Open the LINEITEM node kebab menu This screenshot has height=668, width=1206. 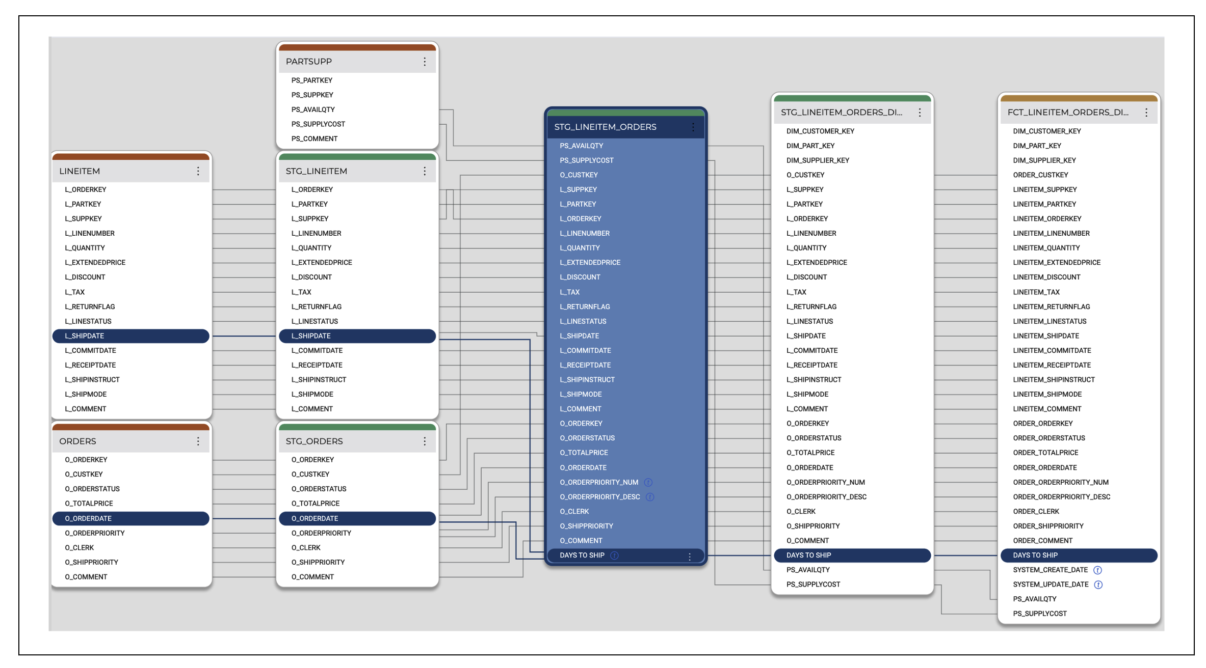[x=198, y=171]
